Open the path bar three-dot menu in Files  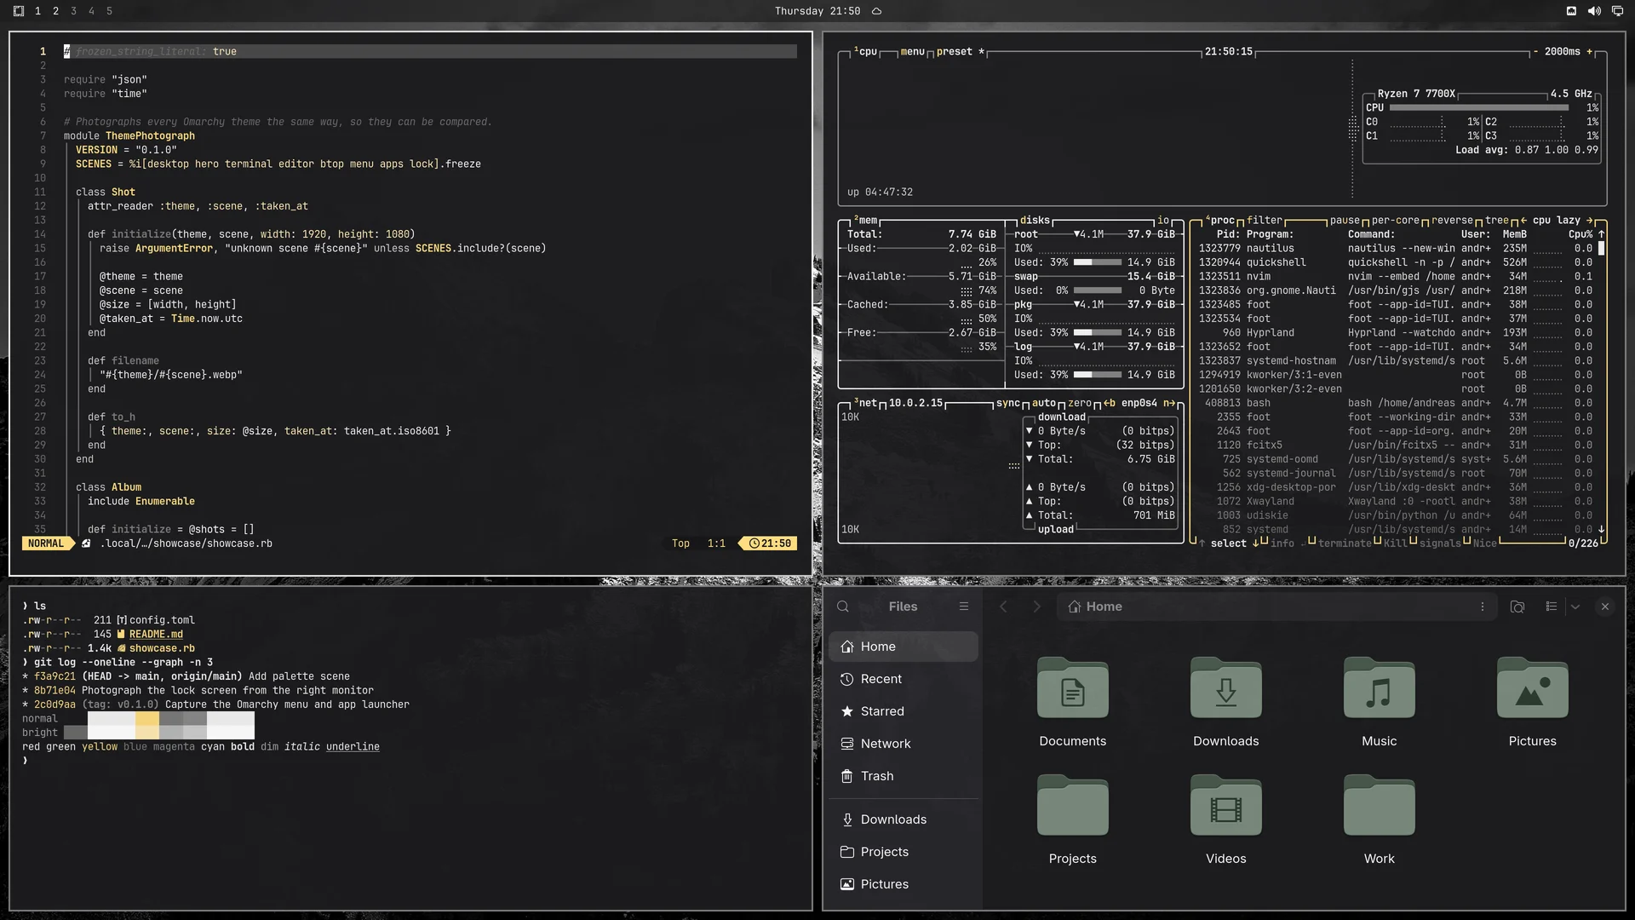1483,607
